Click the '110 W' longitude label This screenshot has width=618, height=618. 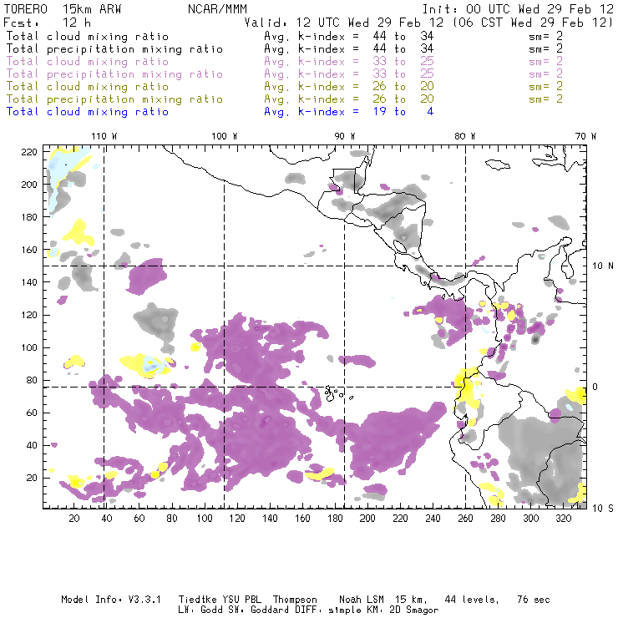point(104,136)
